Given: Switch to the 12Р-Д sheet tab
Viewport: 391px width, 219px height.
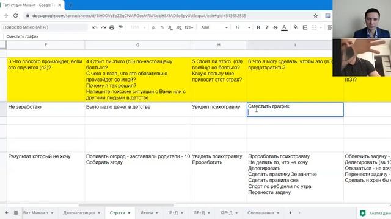Looking at the screenshot, I should (226, 213).
